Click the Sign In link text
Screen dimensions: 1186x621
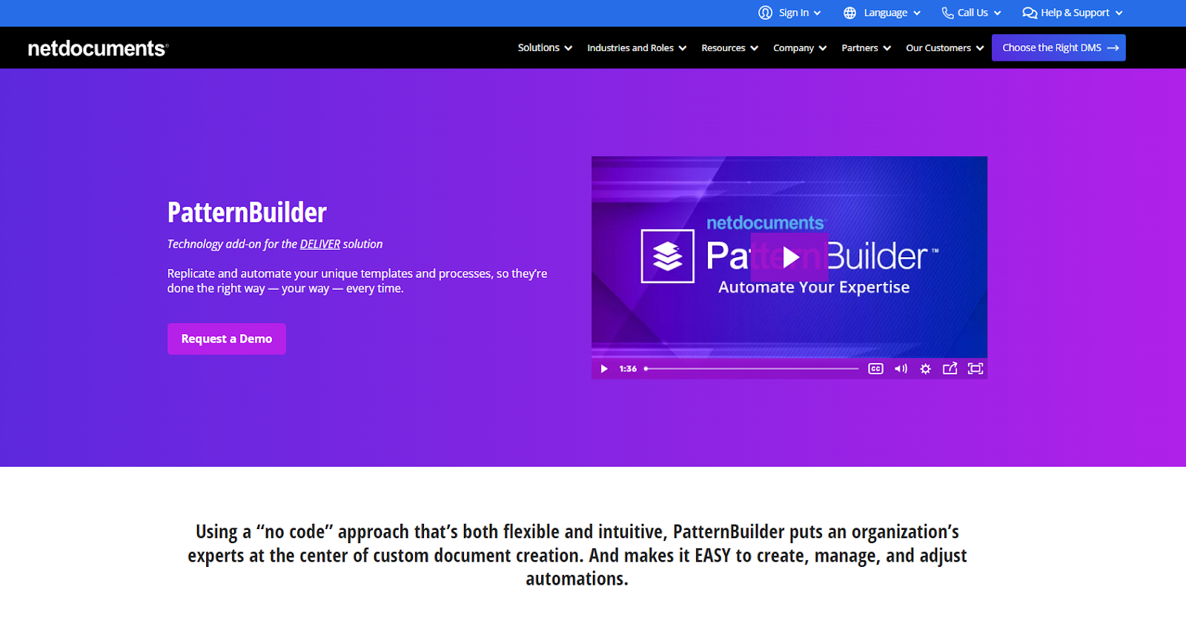[794, 13]
